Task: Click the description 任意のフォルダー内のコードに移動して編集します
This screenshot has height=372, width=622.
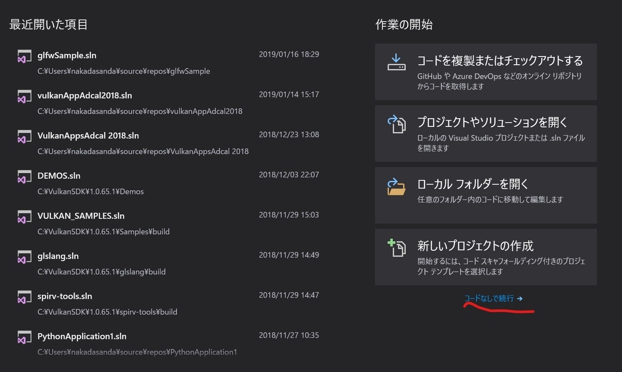Action: 490,199
